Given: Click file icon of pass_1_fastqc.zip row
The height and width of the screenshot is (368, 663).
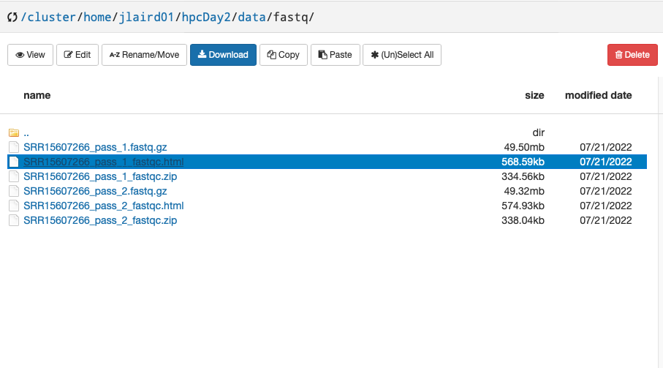Looking at the screenshot, I should [14, 176].
